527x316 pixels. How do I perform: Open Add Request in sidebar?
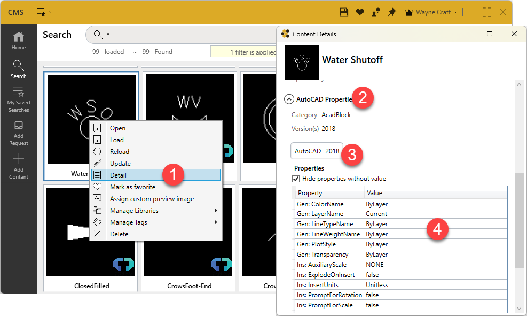(19, 133)
